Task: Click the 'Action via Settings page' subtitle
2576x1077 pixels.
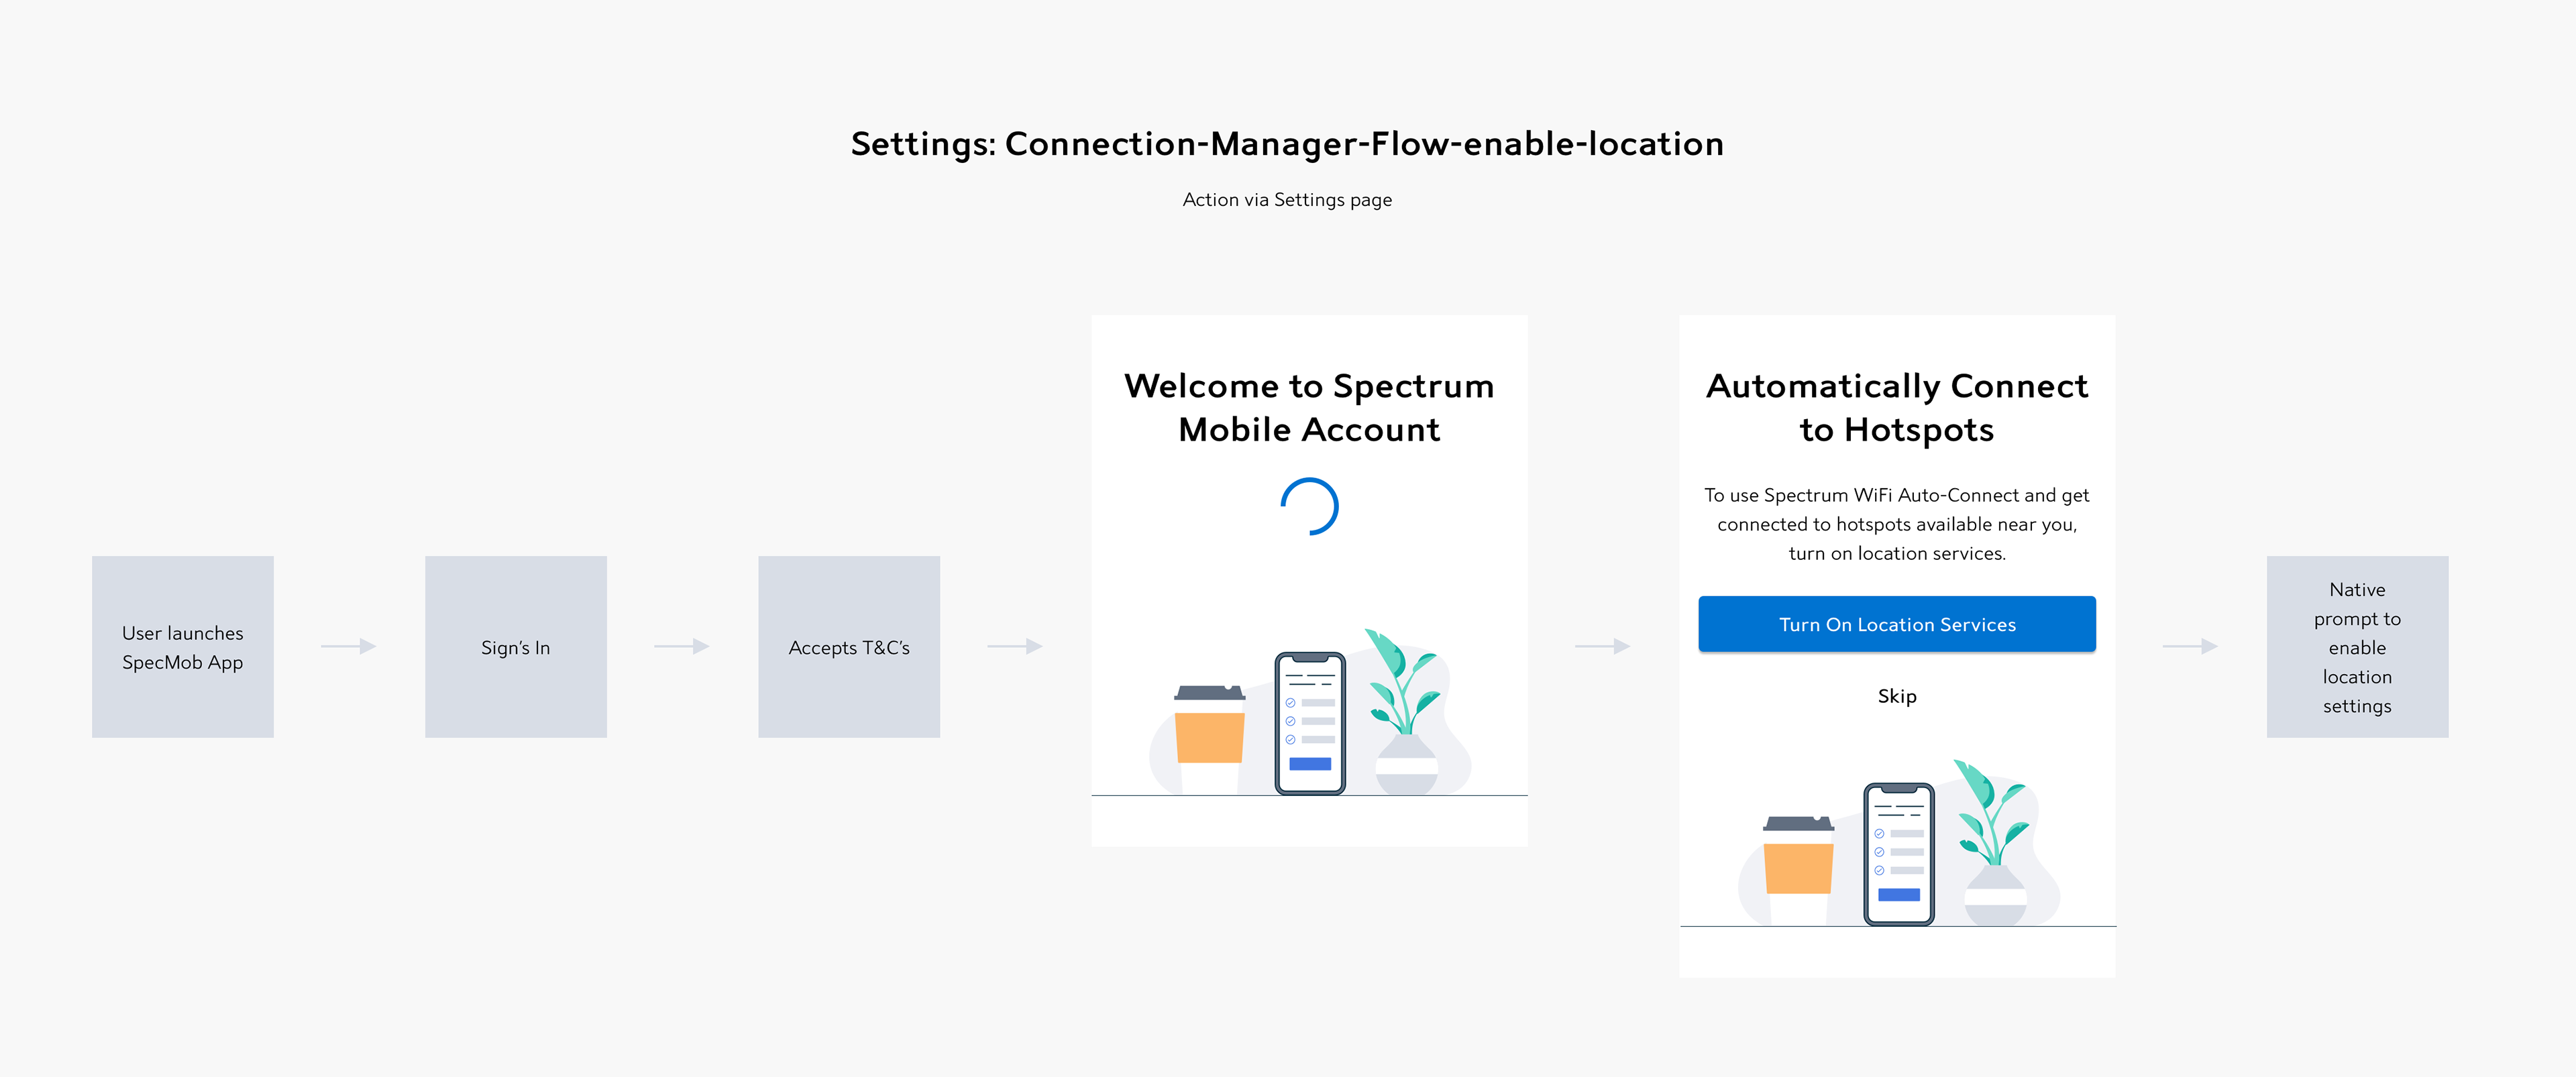Action: 1287,200
